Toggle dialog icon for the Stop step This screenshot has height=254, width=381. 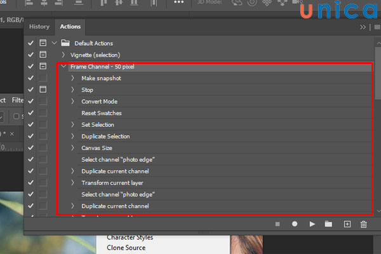(x=43, y=90)
